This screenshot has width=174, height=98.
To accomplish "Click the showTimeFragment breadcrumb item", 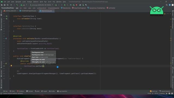I will [x=79, y=8].
